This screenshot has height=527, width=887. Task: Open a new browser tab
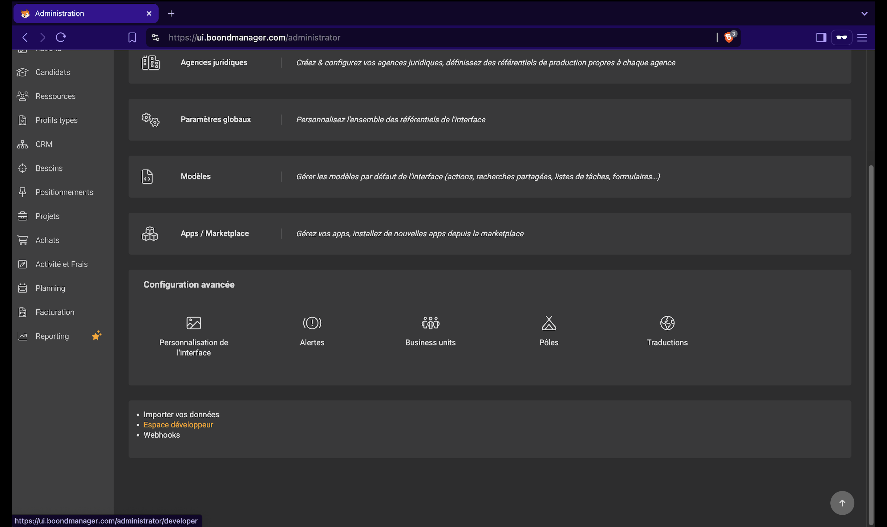171,14
